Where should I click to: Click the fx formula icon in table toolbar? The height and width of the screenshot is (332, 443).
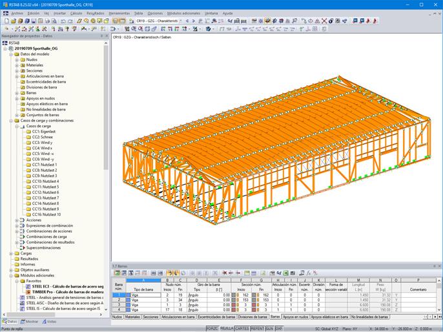[309, 273]
